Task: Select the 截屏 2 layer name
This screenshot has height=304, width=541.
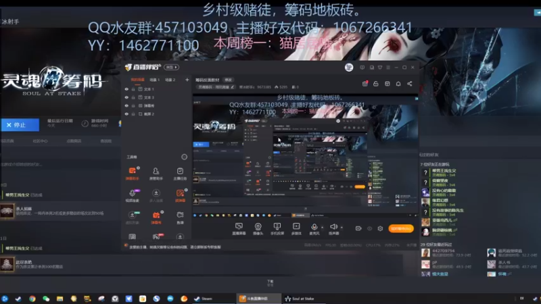Action: (x=149, y=113)
